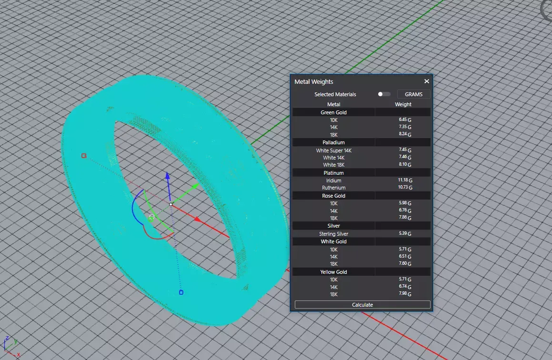
Task: Click the 5.98 G weight value
Action: click(405, 203)
